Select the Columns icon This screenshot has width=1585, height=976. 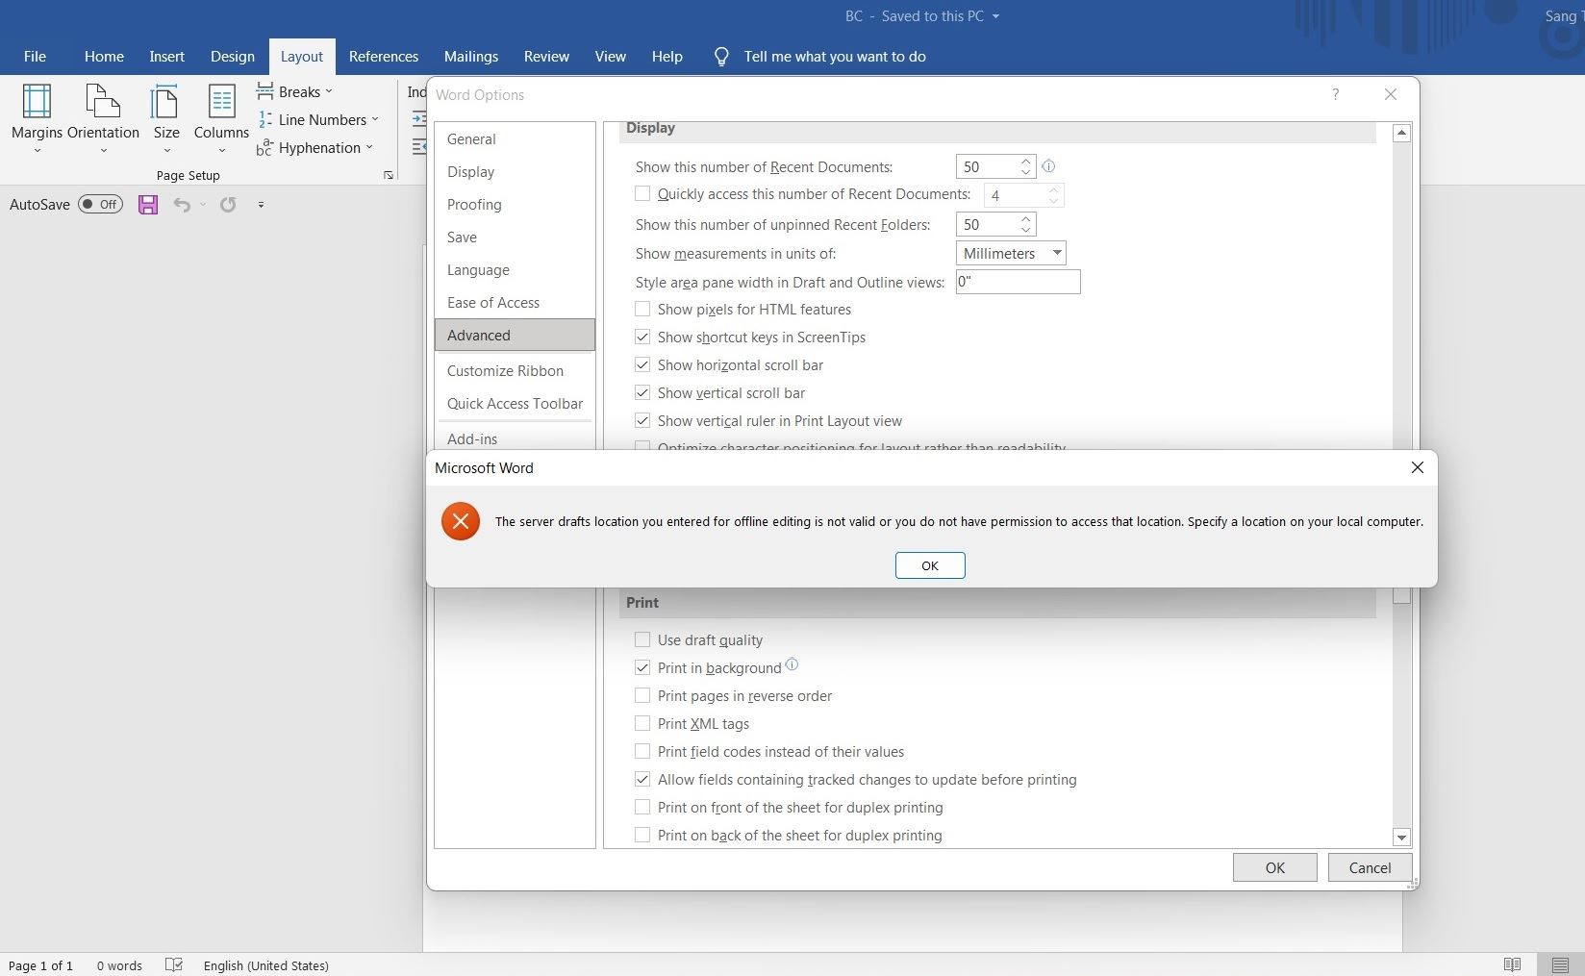point(220,117)
